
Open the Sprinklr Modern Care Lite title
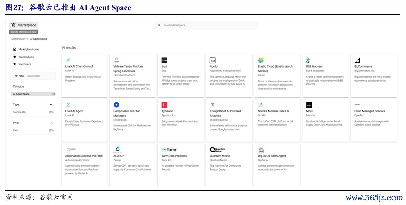tap(274, 111)
